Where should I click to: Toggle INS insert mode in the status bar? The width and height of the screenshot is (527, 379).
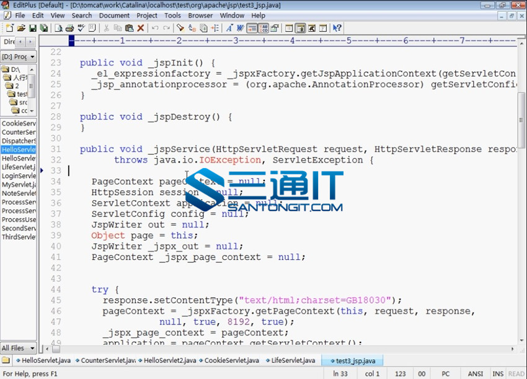(498, 373)
